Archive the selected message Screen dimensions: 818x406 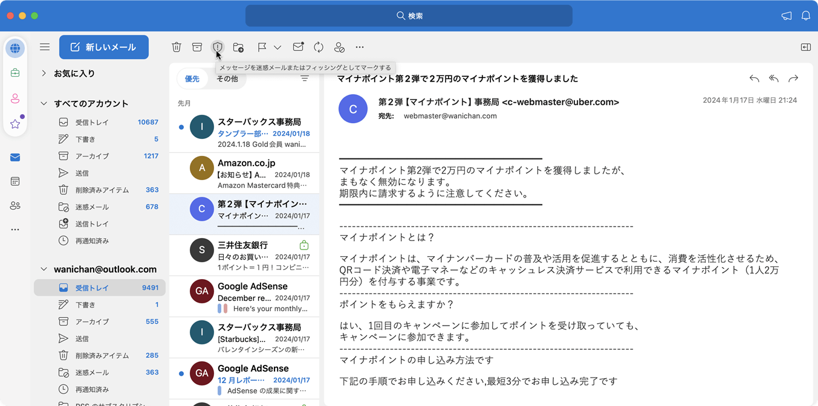coord(196,47)
